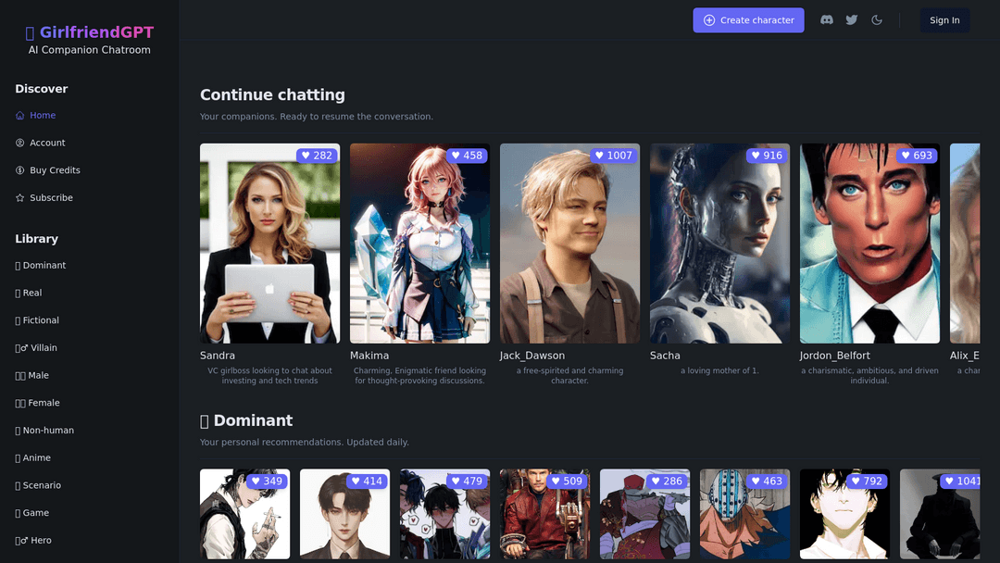1000x563 pixels.
Task: Click the Create character button
Action: (748, 20)
